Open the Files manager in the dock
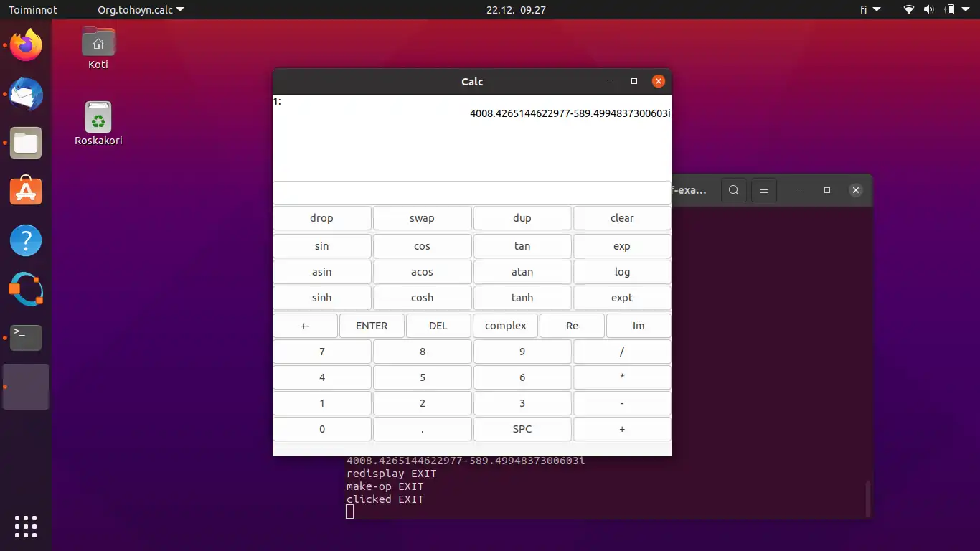 [26, 143]
